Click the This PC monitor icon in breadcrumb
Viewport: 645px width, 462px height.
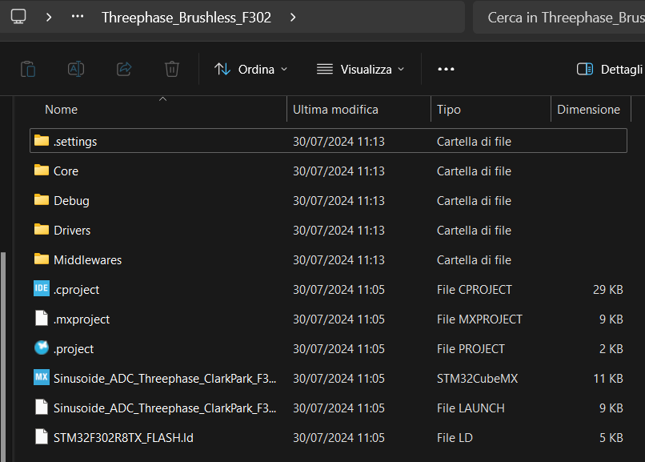pyautogui.click(x=18, y=17)
